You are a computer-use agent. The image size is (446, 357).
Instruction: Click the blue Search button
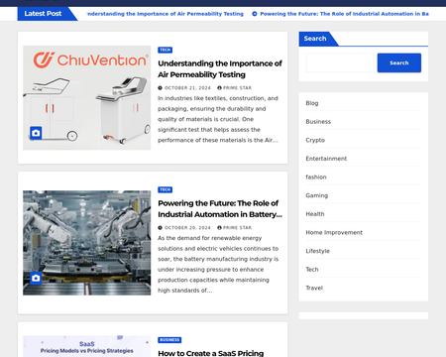399,62
